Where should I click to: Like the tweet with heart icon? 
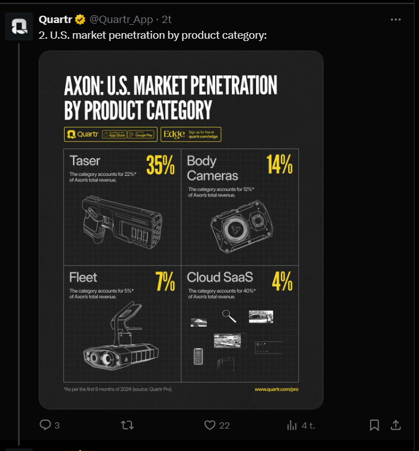210,425
